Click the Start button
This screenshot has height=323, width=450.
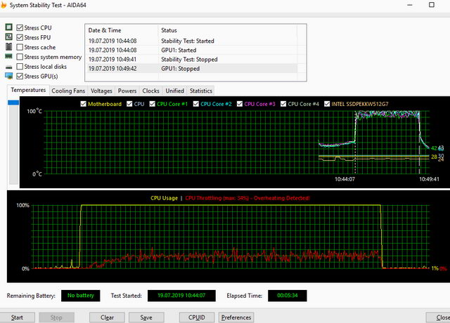[17, 317]
